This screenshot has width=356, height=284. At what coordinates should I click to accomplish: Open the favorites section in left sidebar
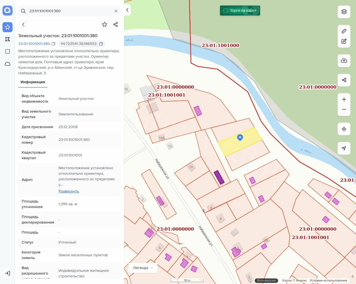(x=8, y=27)
